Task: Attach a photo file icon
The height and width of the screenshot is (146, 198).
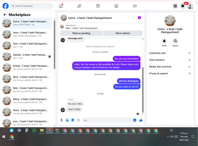Action: (x=67, y=120)
